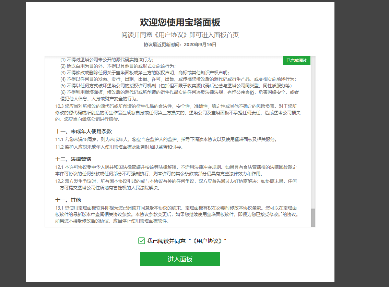Screen dimensions: 389x287
Task: Click the 已完成阅读 green badge
Action: [x=296, y=60]
